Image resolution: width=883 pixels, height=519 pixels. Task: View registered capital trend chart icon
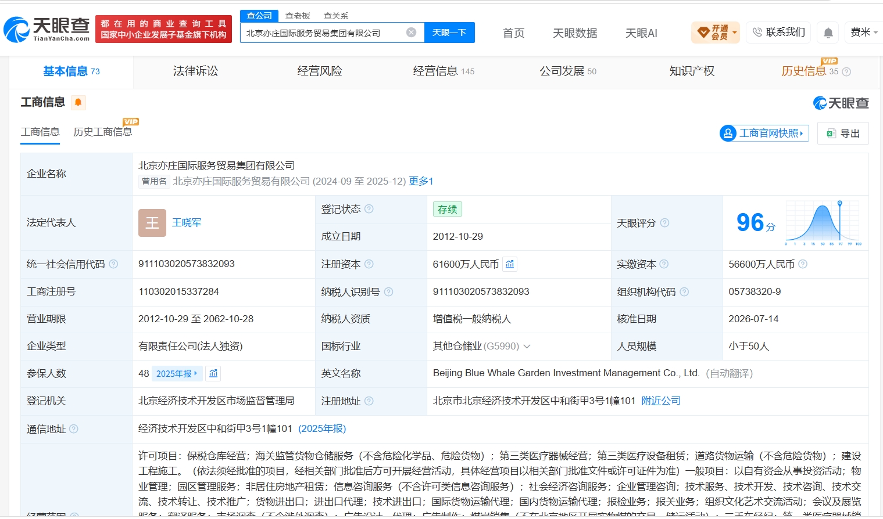(510, 264)
